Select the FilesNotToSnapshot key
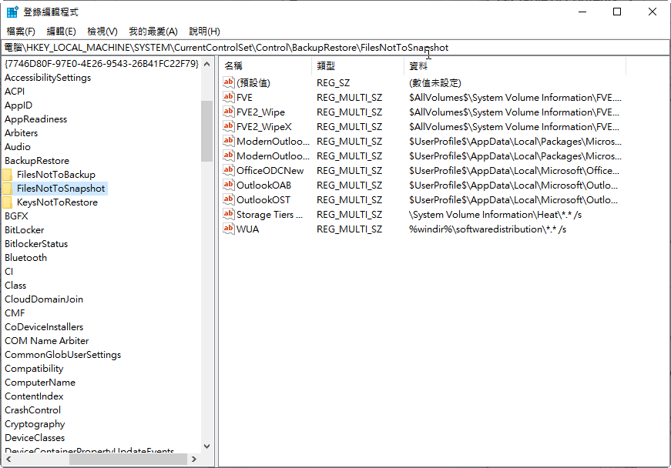Image resolution: width=671 pixels, height=468 pixels. (61, 189)
